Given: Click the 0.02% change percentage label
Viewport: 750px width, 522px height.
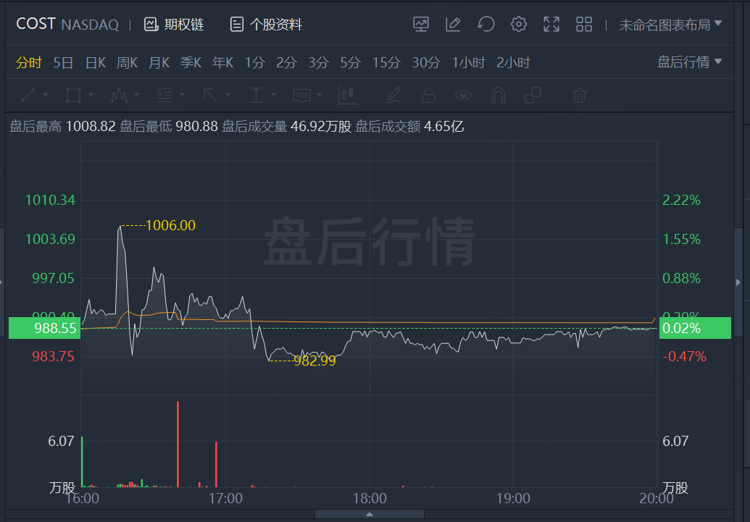Looking at the screenshot, I should 695,328.
